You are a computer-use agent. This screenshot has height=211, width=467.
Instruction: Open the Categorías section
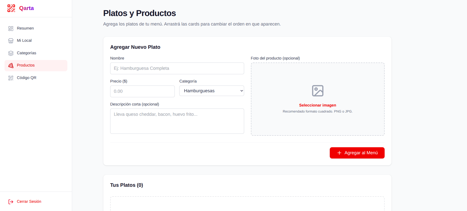click(36, 53)
